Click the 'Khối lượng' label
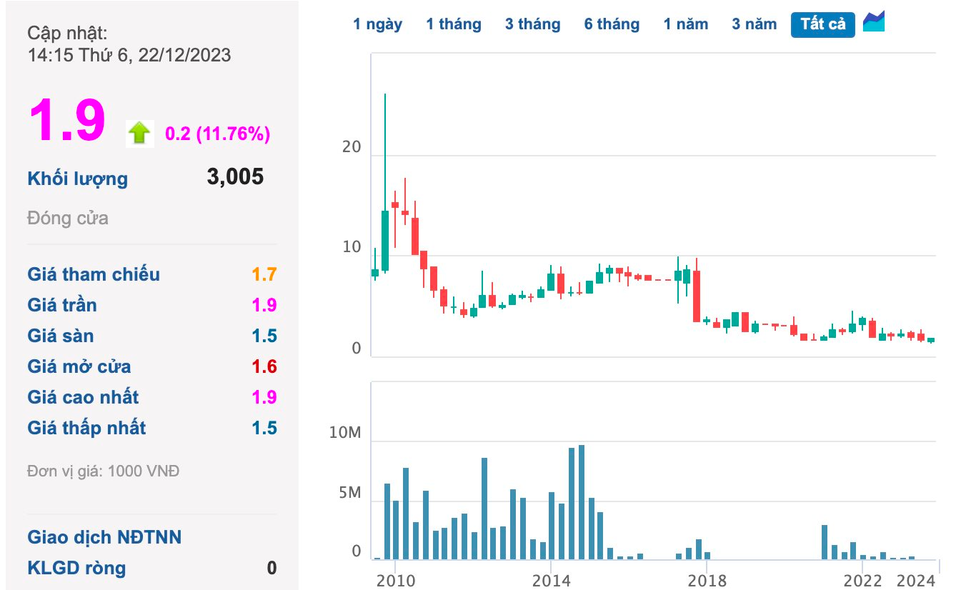Image resolution: width=956 pixels, height=590 pixels. [x=78, y=179]
